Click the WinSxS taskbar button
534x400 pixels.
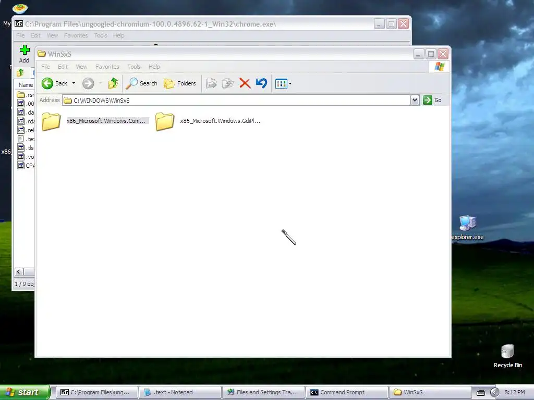[x=430, y=392]
